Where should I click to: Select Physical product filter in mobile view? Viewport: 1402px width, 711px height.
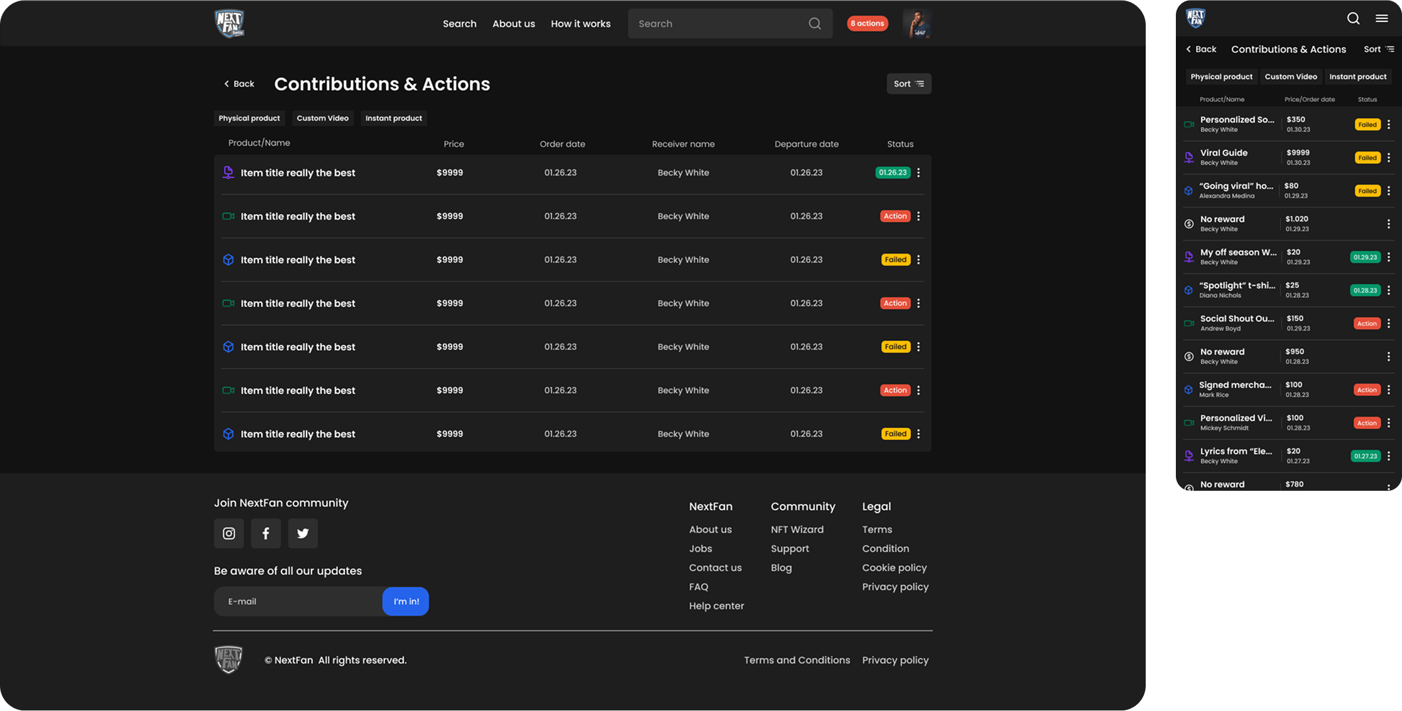tap(1221, 77)
